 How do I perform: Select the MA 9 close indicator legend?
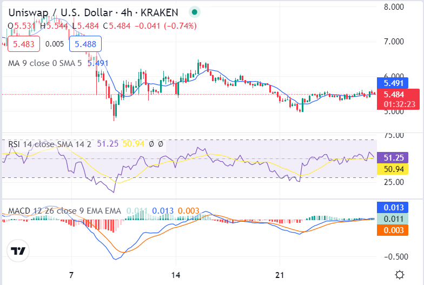pos(45,63)
